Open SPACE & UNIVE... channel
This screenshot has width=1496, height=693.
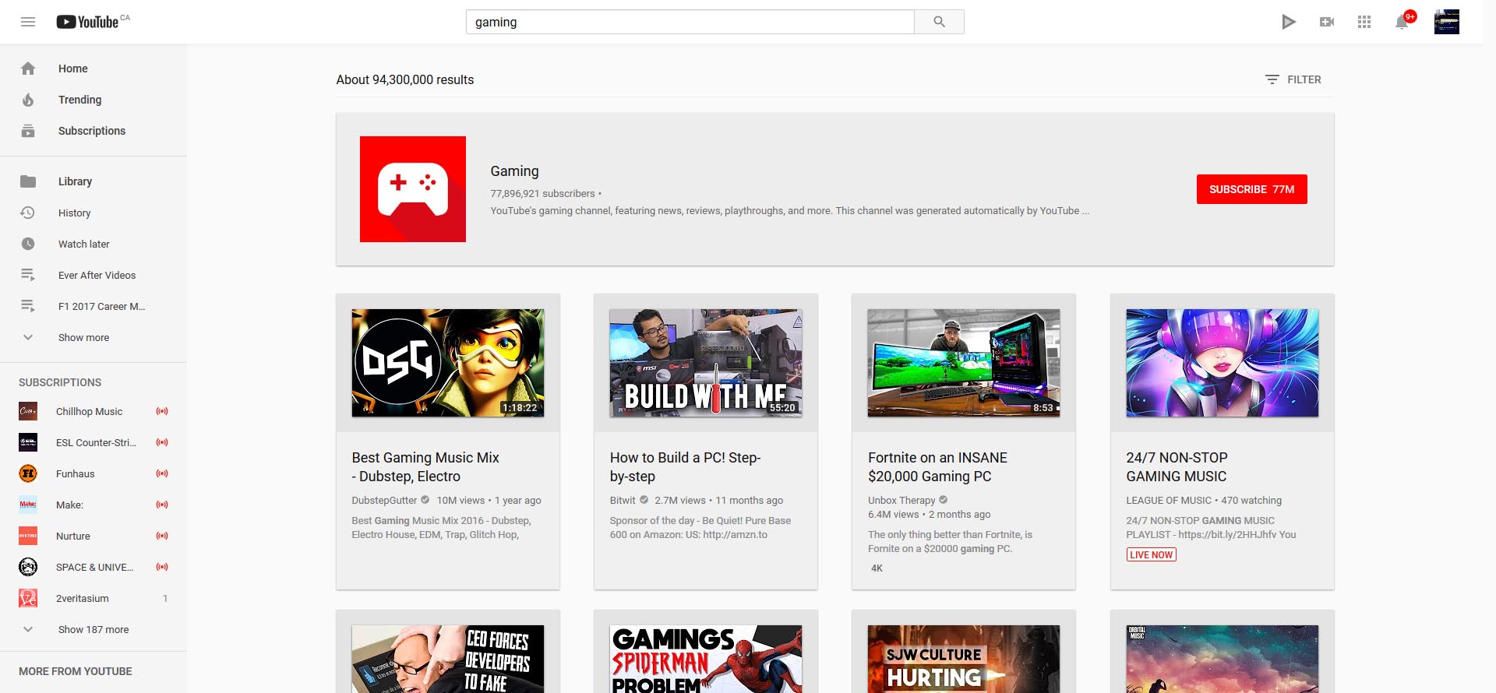93,567
